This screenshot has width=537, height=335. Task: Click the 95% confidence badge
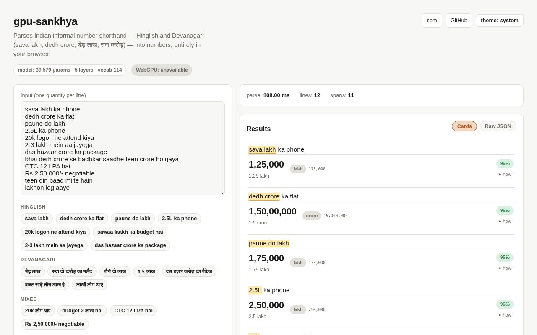coord(505,257)
